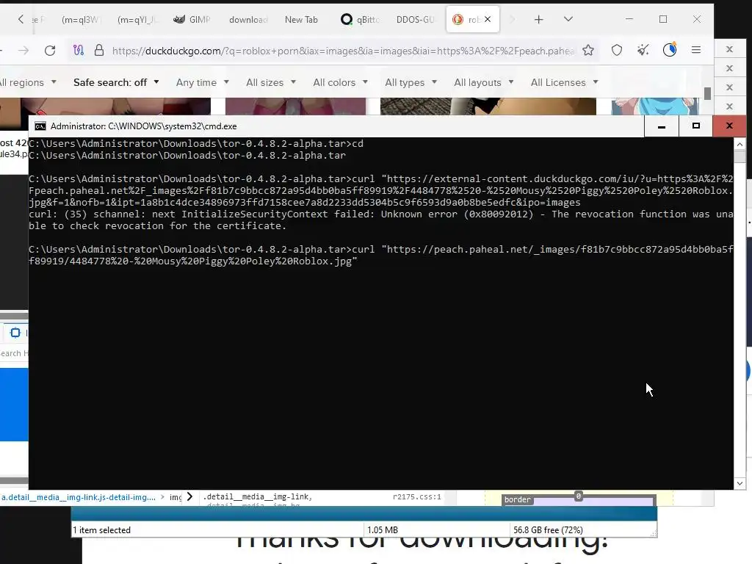Viewport: 752px width, 564px height.
Task: Switch to the New Tab tab
Action: (301, 20)
